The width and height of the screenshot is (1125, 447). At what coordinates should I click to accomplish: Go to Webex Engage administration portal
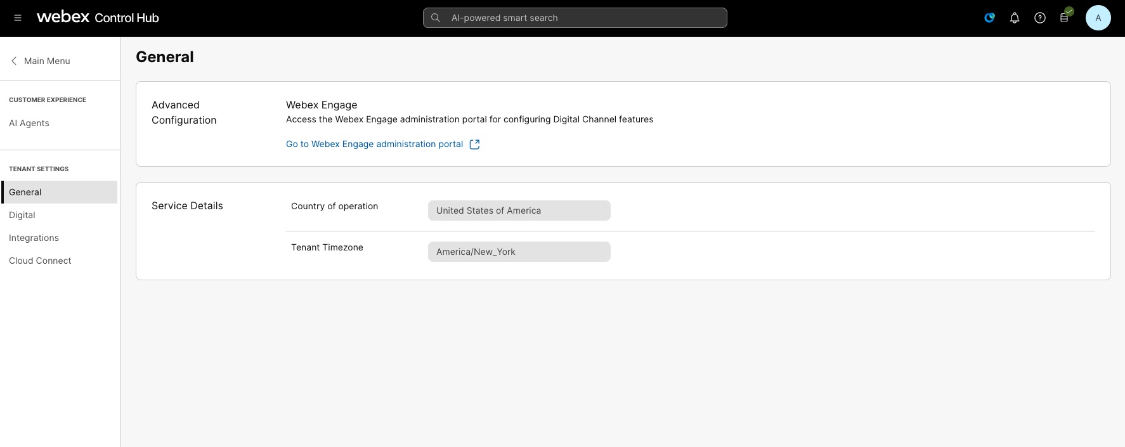374,144
